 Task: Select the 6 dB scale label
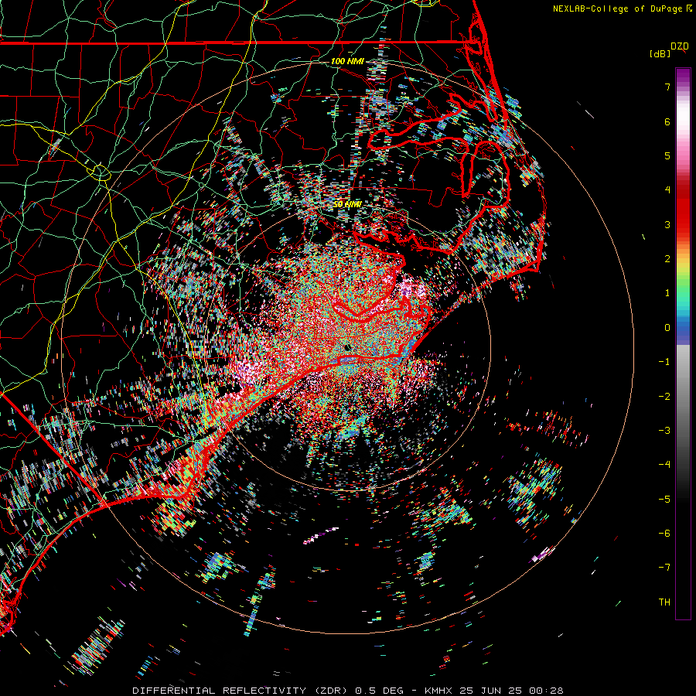667,121
